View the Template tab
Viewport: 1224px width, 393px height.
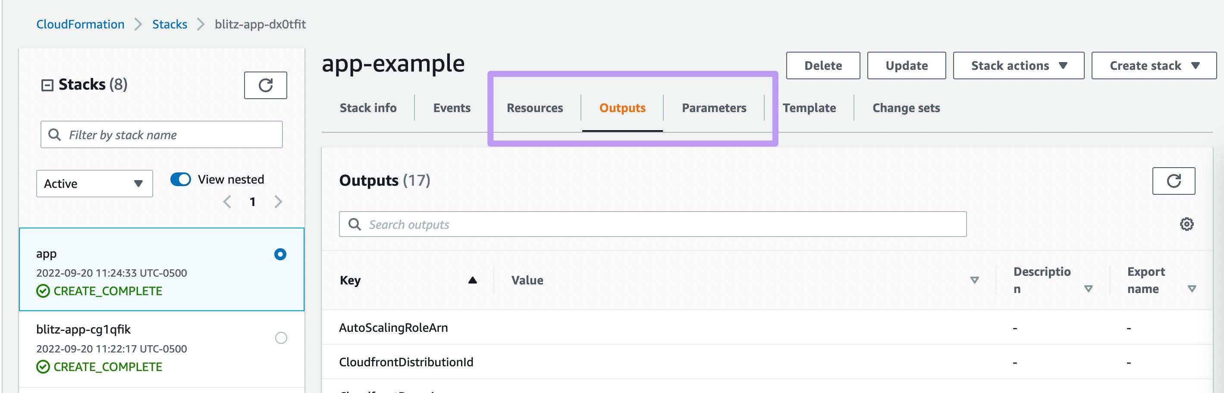tap(809, 108)
